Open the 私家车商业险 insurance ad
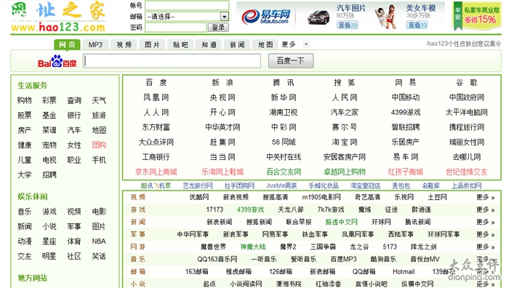Screen dimensions: 509x288 pyautogui.click(x=476, y=16)
